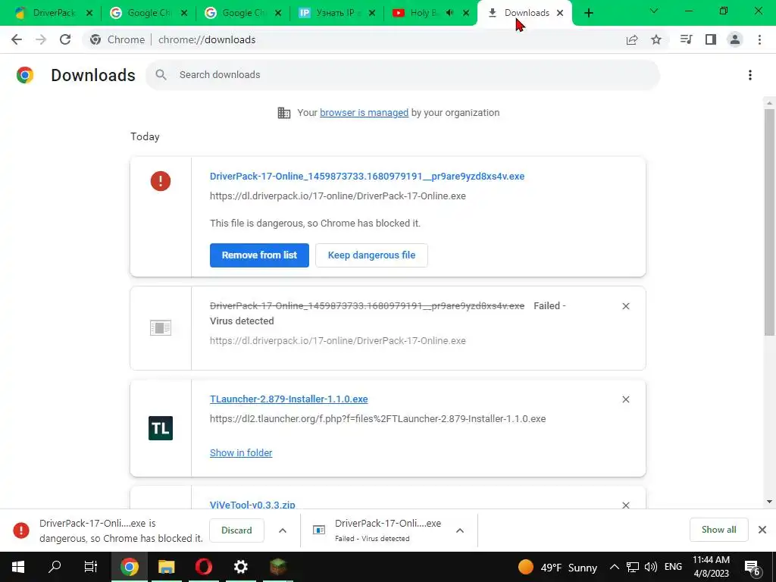Viewport: 776px width, 582px height.
Task: Remove the TLauncher entry from list
Action: tap(625, 399)
